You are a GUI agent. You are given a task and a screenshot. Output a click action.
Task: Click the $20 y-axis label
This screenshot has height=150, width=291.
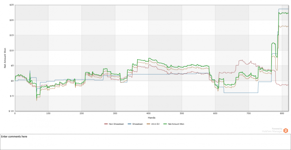point(11,20)
